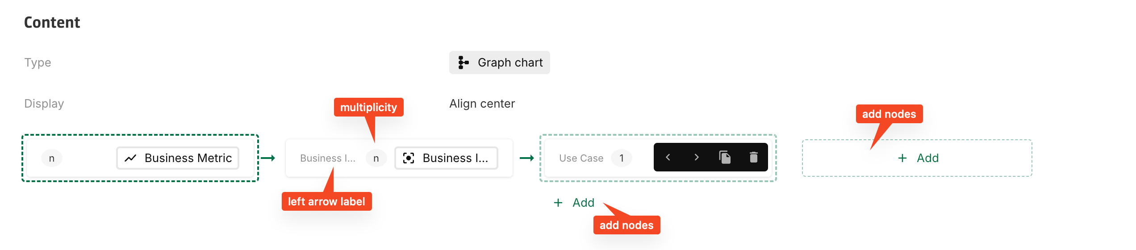This screenshot has height=250, width=1136.
Task: Click the move-right chevron in node toolbar
Action: tap(697, 157)
